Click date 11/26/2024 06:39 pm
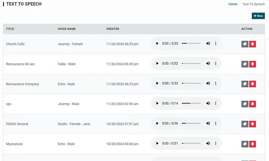Screen dimensions: 269x161 tap(122, 64)
